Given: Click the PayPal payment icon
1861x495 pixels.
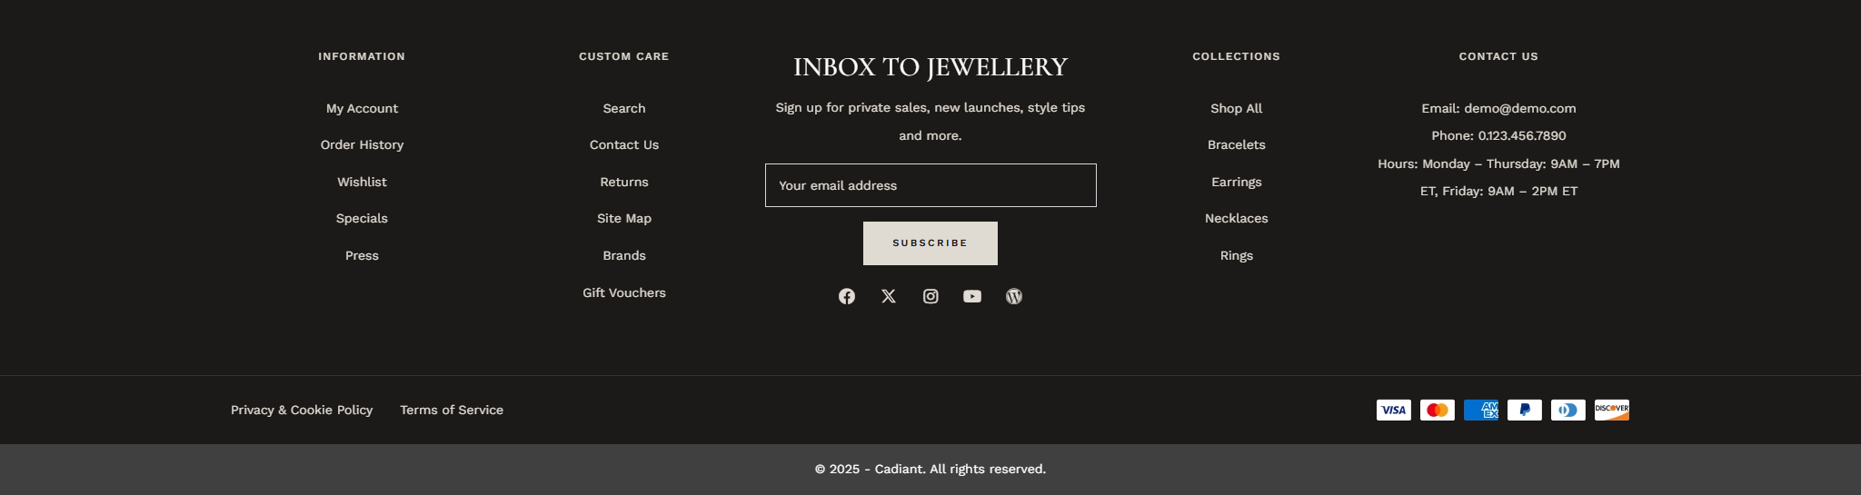Looking at the screenshot, I should [x=1524, y=410].
